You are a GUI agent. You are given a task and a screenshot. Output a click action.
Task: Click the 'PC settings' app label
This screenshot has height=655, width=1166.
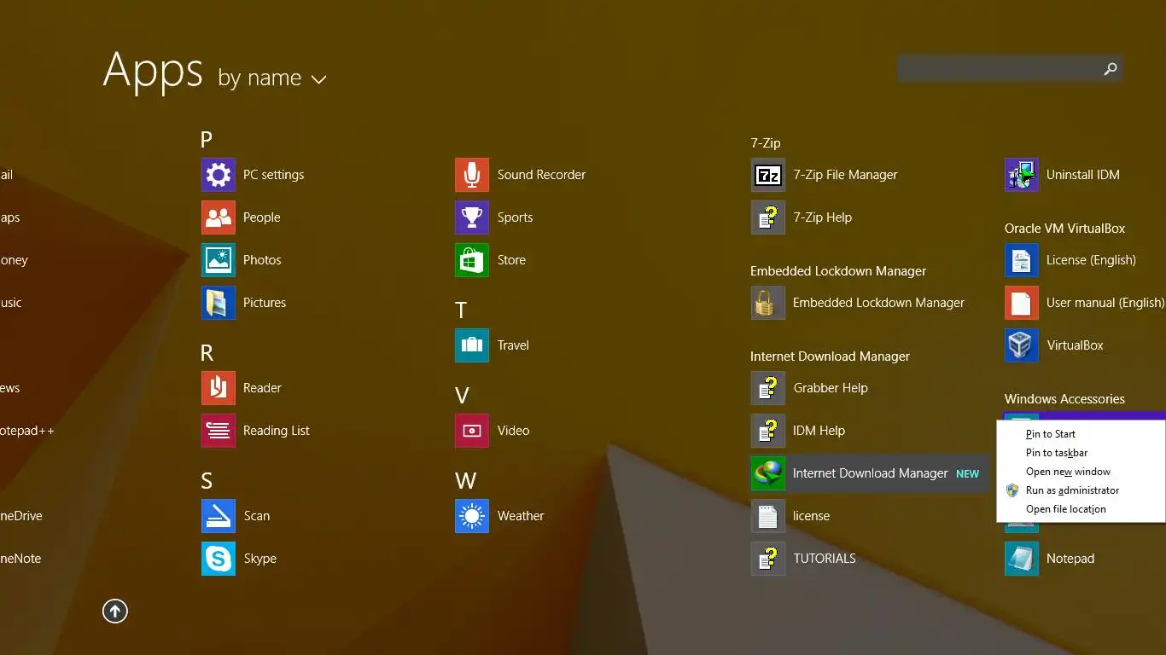click(x=273, y=175)
